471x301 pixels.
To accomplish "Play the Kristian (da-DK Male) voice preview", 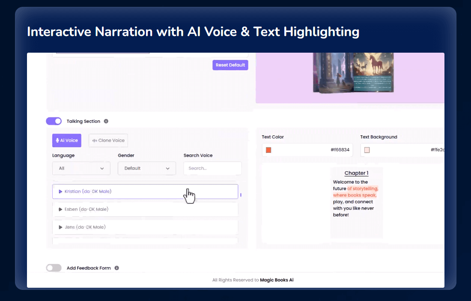I will pos(60,191).
